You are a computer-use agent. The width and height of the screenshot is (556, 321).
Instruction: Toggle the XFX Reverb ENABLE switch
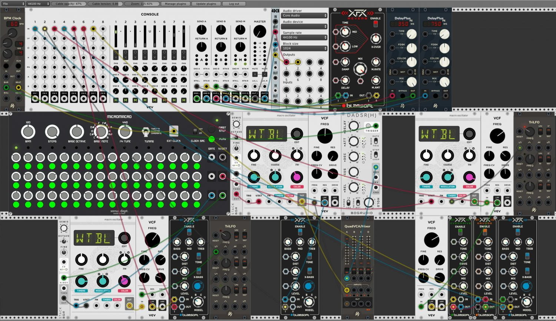[375, 24]
